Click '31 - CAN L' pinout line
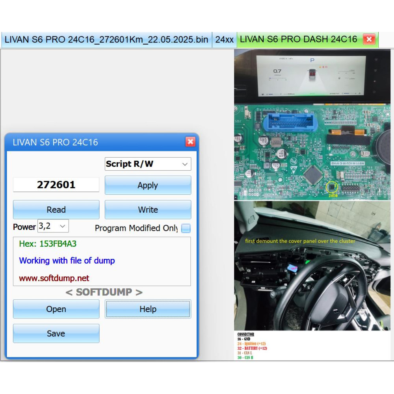This screenshot has width=394, height=394. coord(245,353)
